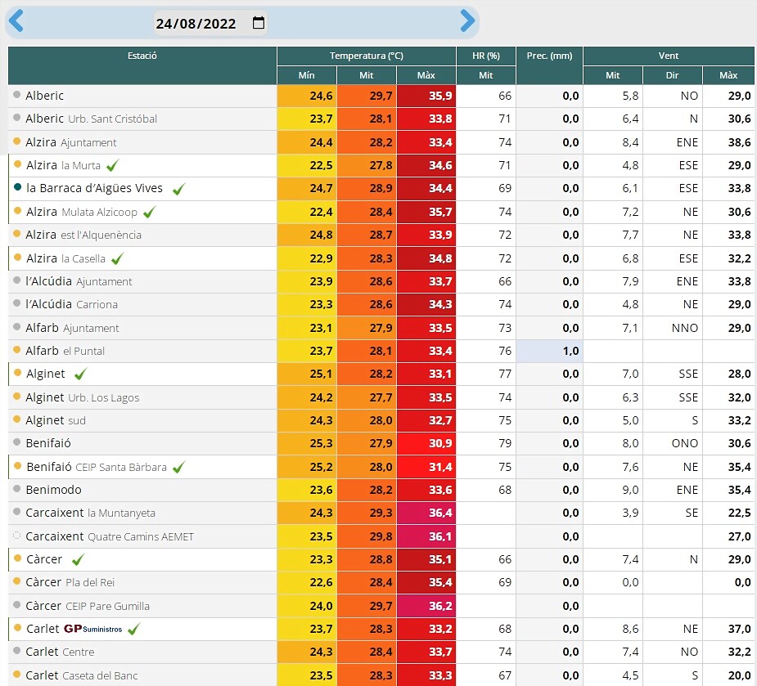Open the Alfarb Ajuntament station
The image size is (757, 686).
click(72, 328)
